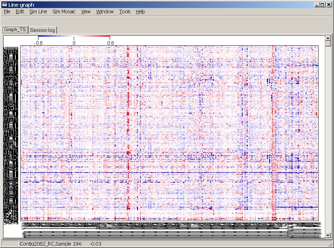Open the Sim Mosaic menu

64,12
